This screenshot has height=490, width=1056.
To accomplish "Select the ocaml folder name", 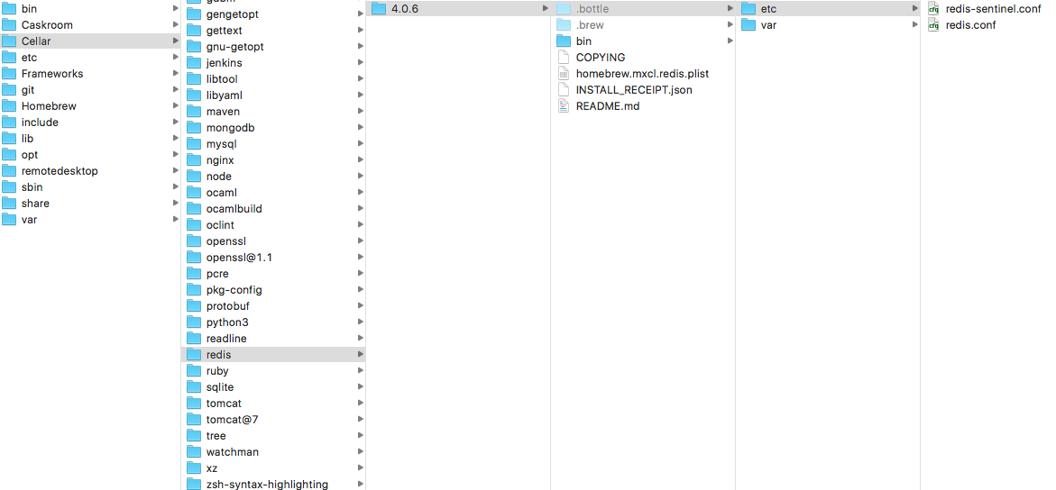I will [222, 193].
